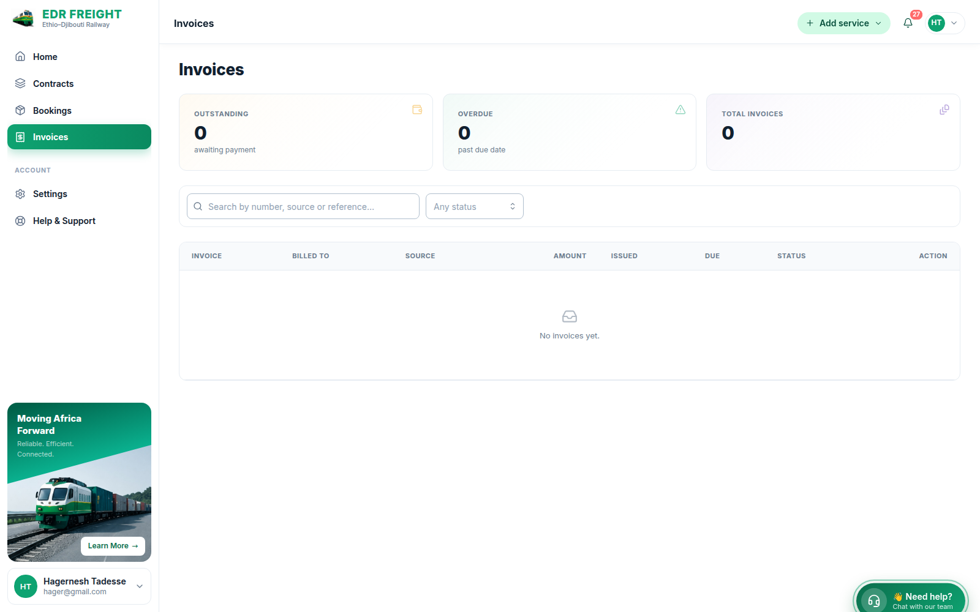Click the Overdue summary card
980x612 pixels.
570,132
